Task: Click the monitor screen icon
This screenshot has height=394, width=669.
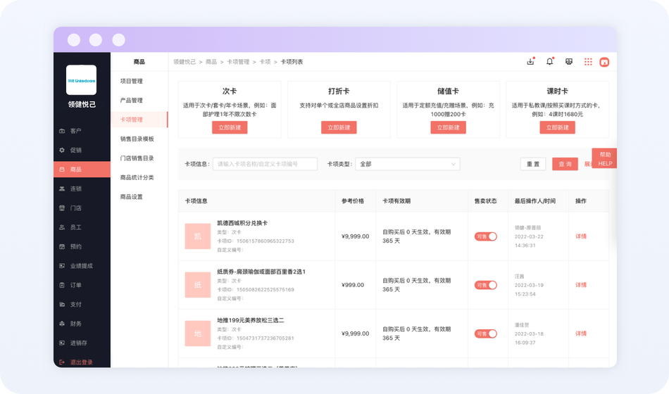Action: coord(569,62)
